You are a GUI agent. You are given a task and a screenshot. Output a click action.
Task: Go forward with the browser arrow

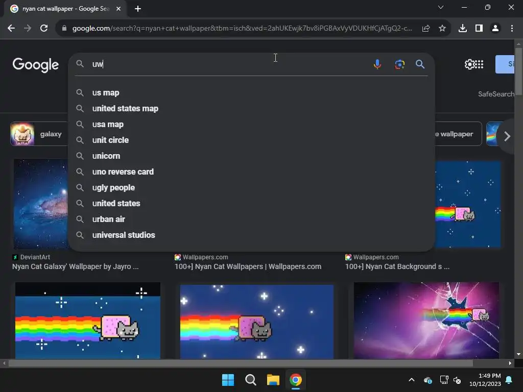pyautogui.click(x=28, y=29)
